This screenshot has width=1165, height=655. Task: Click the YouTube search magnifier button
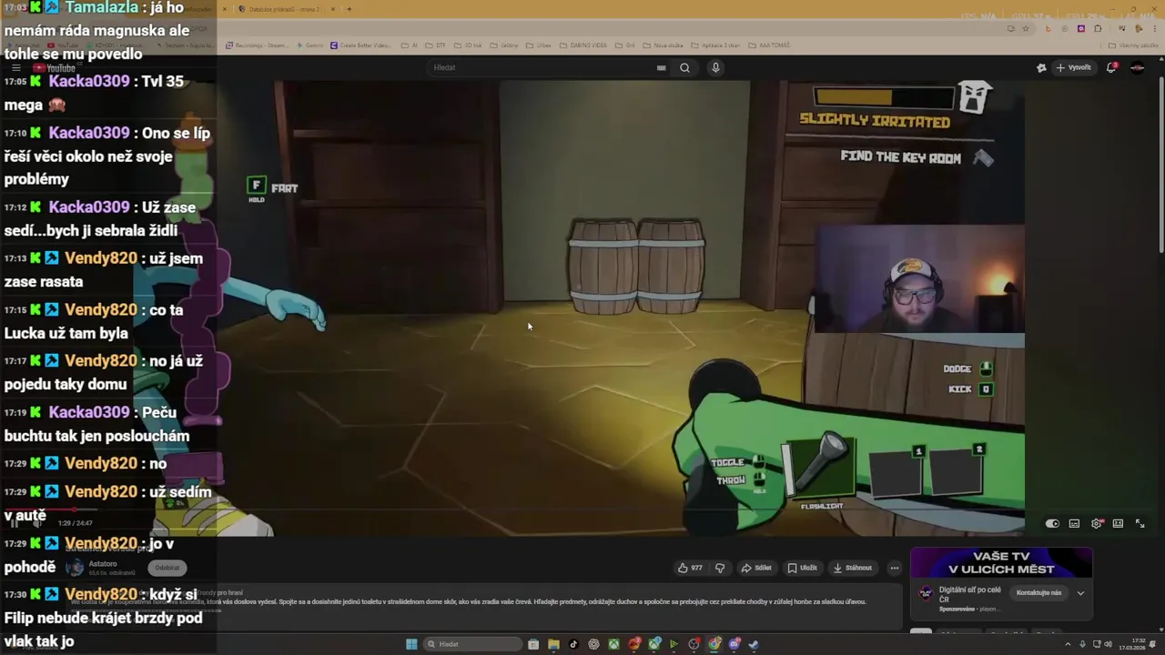pos(684,67)
